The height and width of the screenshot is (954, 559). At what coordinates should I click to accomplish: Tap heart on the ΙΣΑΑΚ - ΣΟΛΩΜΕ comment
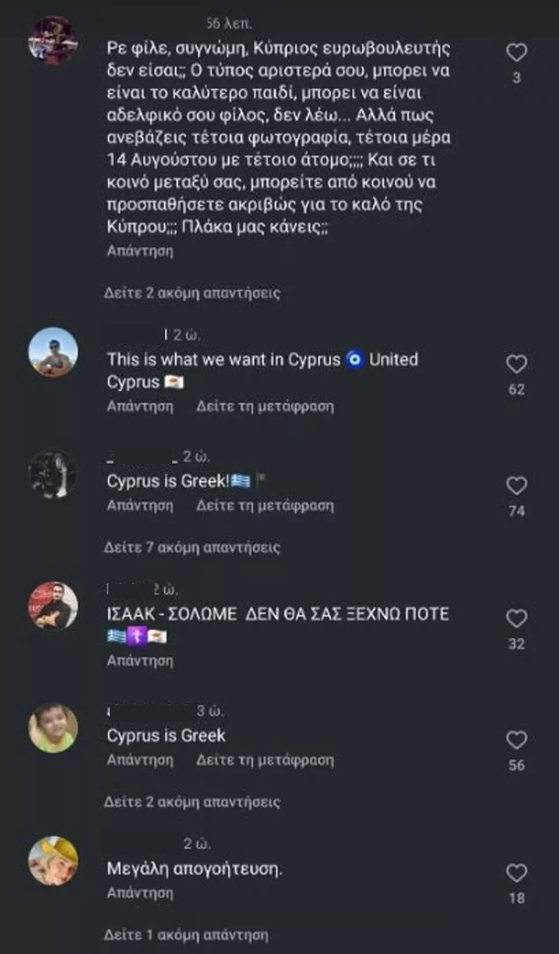[x=516, y=619]
